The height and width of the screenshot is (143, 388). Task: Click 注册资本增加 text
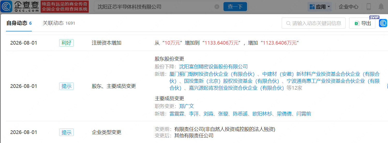click(107, 43)
